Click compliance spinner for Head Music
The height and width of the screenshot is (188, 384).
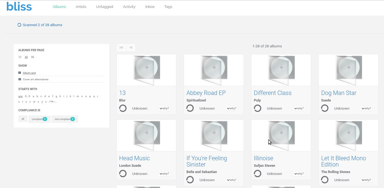click(123, 174)
